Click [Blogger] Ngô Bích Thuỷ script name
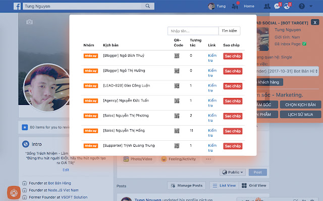Viewport: 323px width, 201px height. pos(124,56)
